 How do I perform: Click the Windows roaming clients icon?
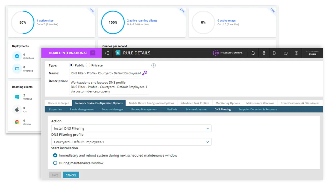(x=17, y=97)
